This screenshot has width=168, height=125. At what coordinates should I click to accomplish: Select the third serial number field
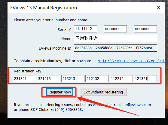tap(145, 29)
